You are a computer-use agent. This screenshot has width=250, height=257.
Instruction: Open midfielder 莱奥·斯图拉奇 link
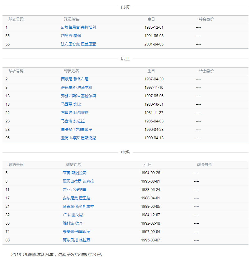click(74, 173)
